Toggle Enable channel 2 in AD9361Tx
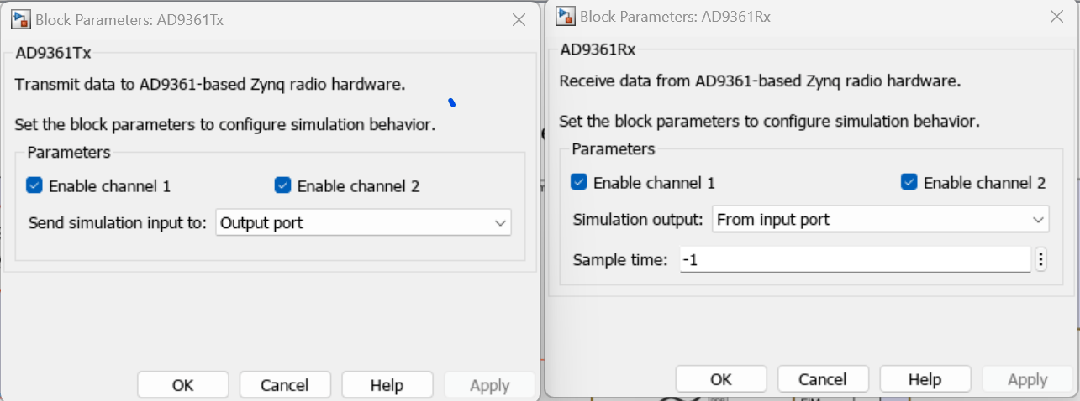Viewport: 1080px width, 401px height. click(x=282, y=186)
